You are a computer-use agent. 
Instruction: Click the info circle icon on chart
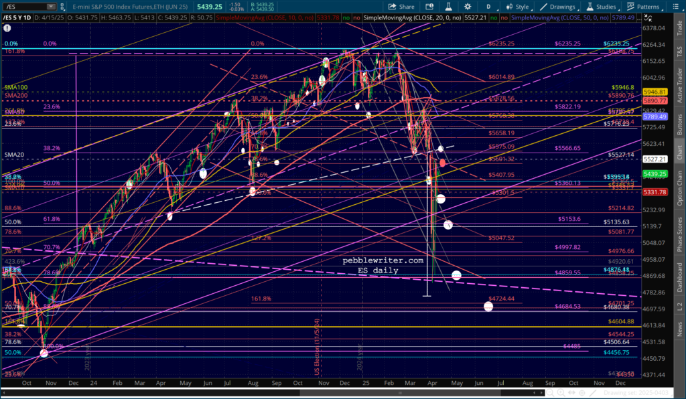point(7,28)
